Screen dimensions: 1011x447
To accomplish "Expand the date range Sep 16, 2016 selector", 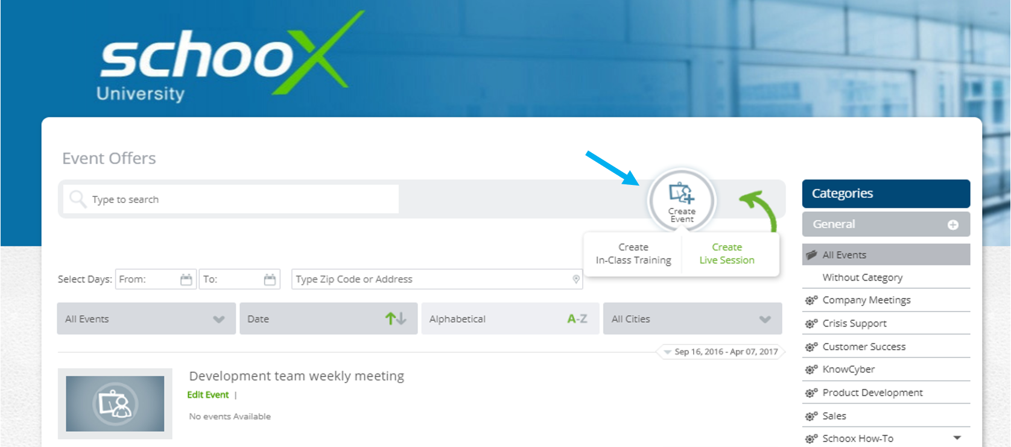I will pyautogui.click(x=721, y=352).
